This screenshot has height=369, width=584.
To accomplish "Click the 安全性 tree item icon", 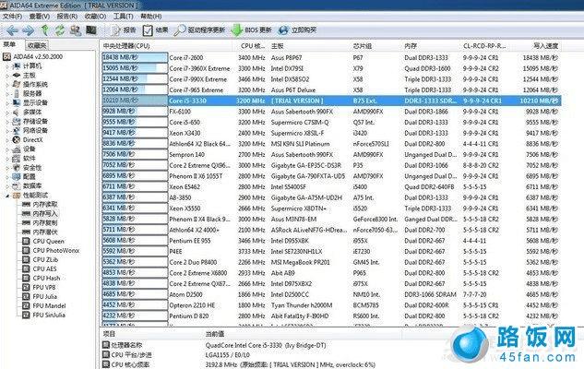I will coord(16,168).
